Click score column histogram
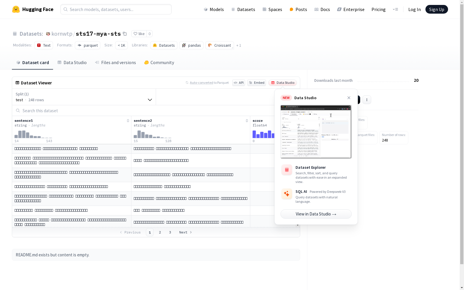 point(263,134)
